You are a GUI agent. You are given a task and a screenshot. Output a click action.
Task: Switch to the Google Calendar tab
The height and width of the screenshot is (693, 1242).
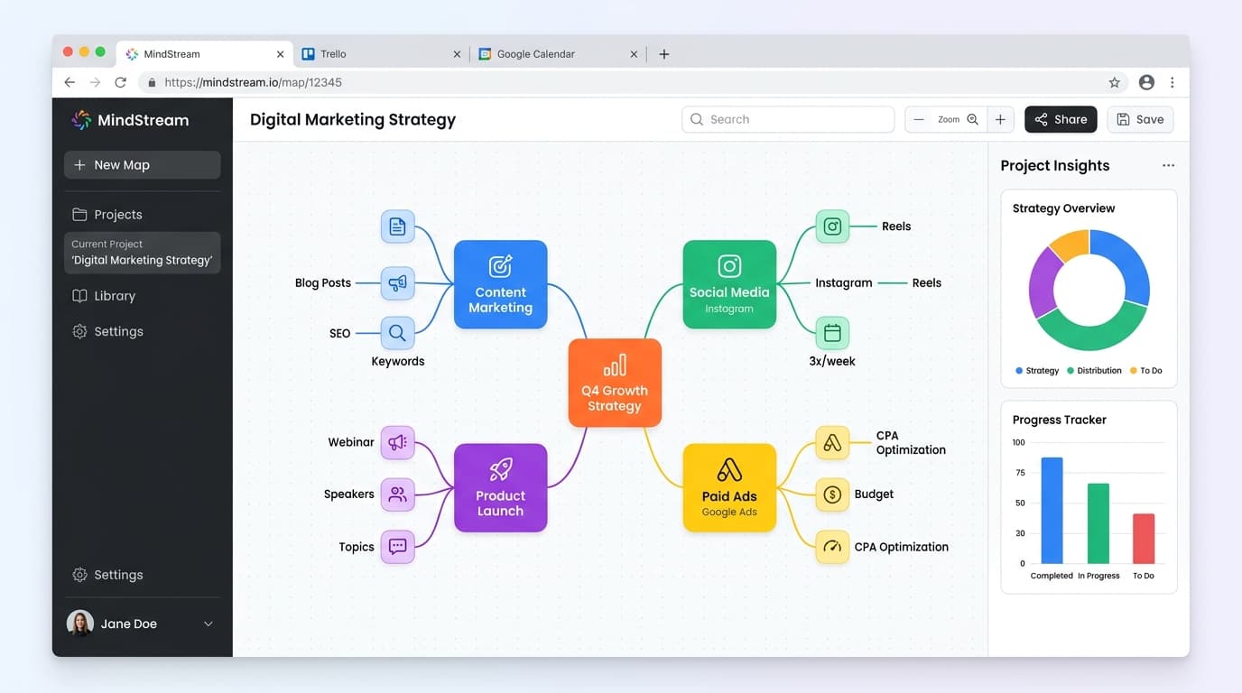[558, 54]
